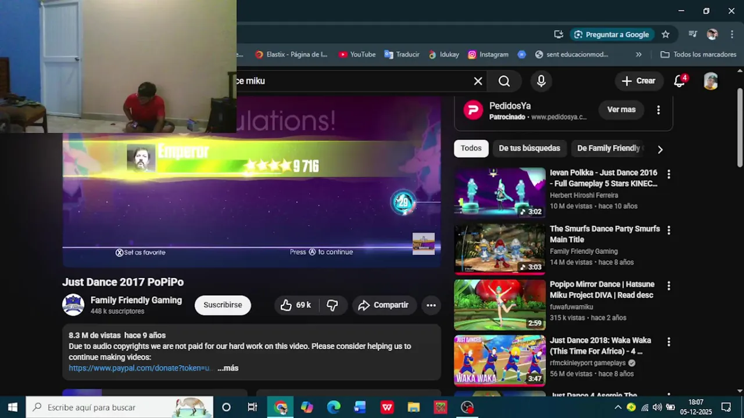The image size is (744, 418).
Task: Clear the YouTube search box text
Action: (x=478, y=81)
